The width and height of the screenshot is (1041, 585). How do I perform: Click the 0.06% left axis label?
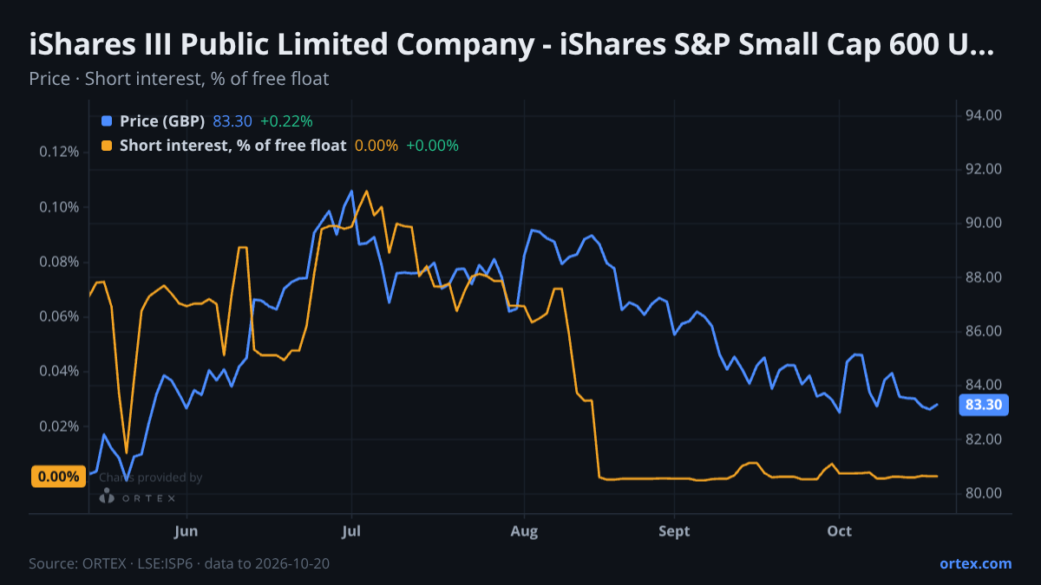pyautogui.click(x=59, y=316)
